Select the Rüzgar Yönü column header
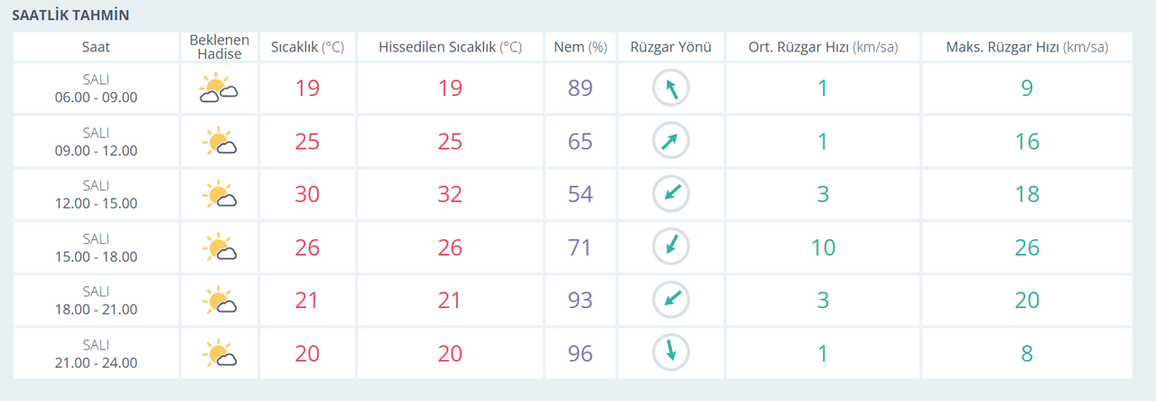The width and height of the screenshot is (1156, 401). point(671,47)
